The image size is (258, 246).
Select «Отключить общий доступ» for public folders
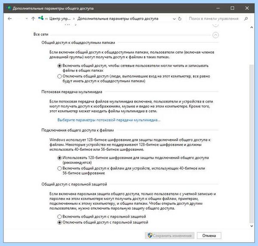(60, 76)
